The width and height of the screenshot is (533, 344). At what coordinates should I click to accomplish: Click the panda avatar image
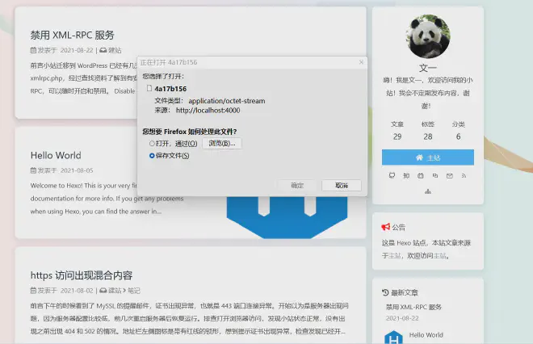tap(428, 36)
